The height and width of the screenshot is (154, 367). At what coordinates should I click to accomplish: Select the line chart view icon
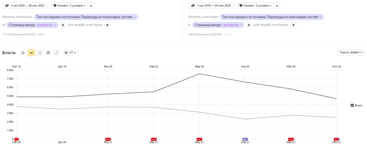pyautogui.click(x=31, y=53)
